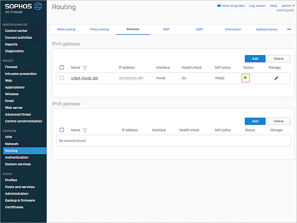Click the green status indicator for PortB gateway
297x223 pixels.
(x=245, y=78)
